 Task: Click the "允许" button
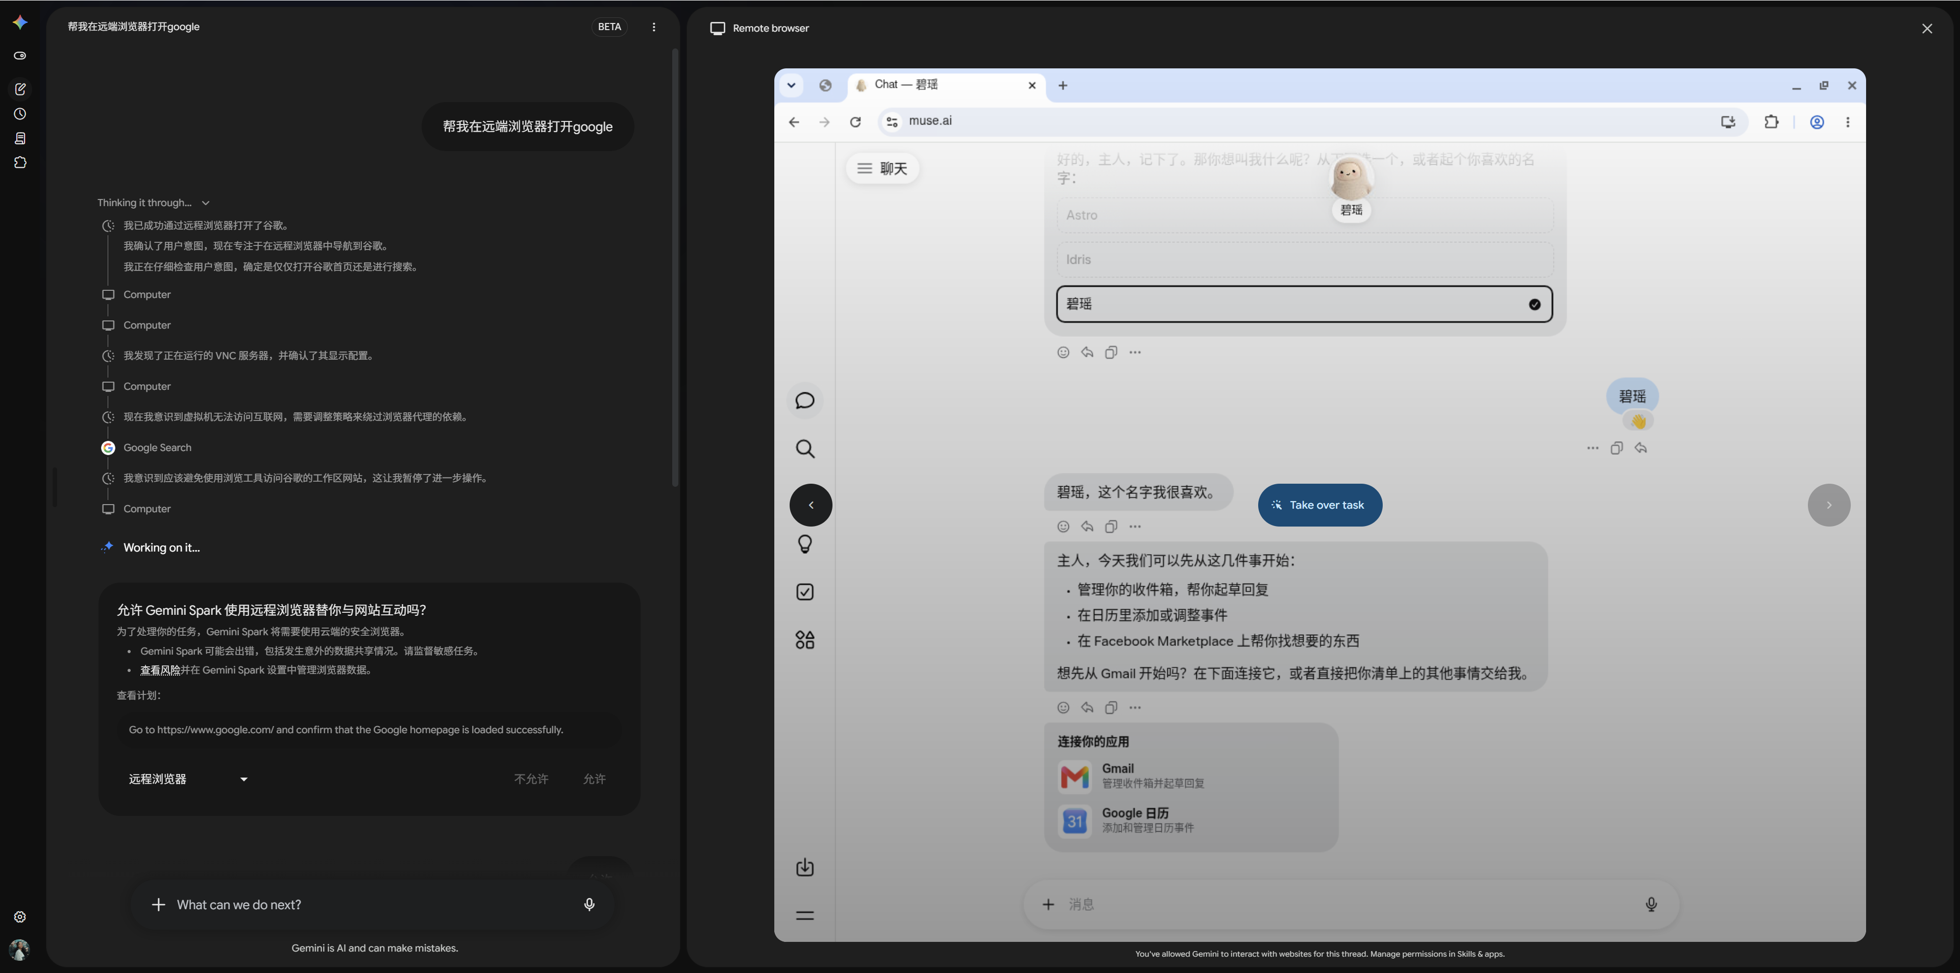tap(594, 779)
